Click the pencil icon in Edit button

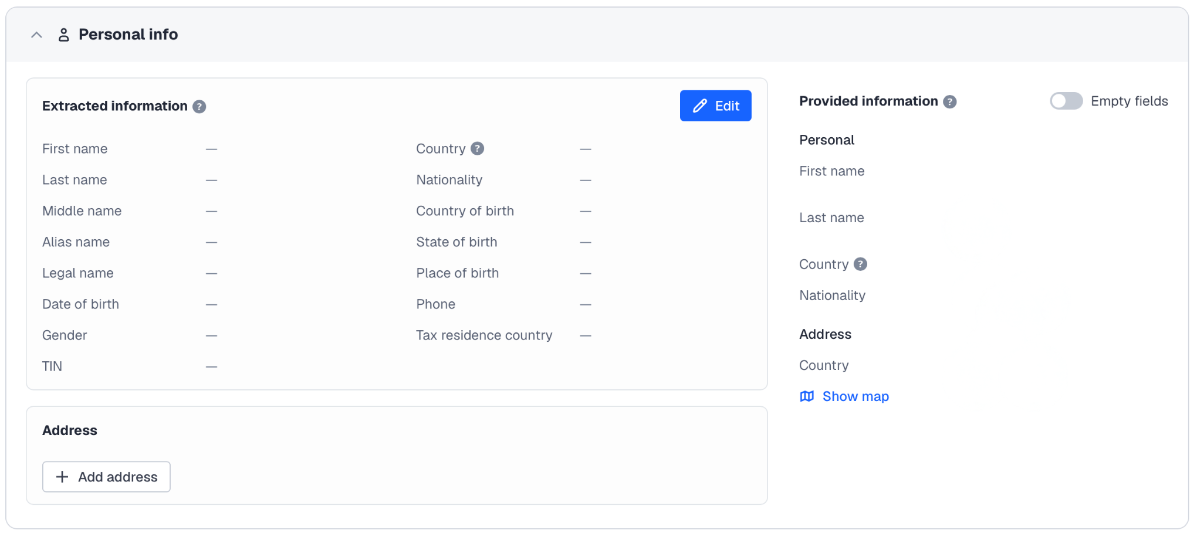pos(700,106)
